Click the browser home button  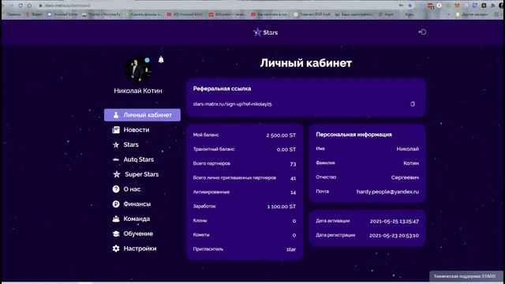(x=29, y=6)
